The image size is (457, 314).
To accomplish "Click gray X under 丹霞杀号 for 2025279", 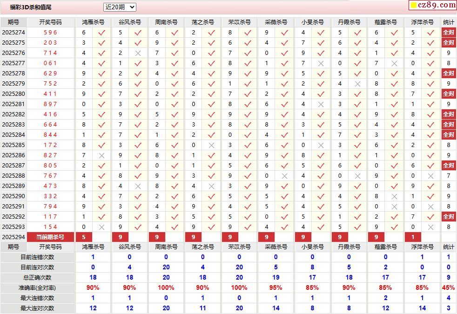I will click(357, 84).
